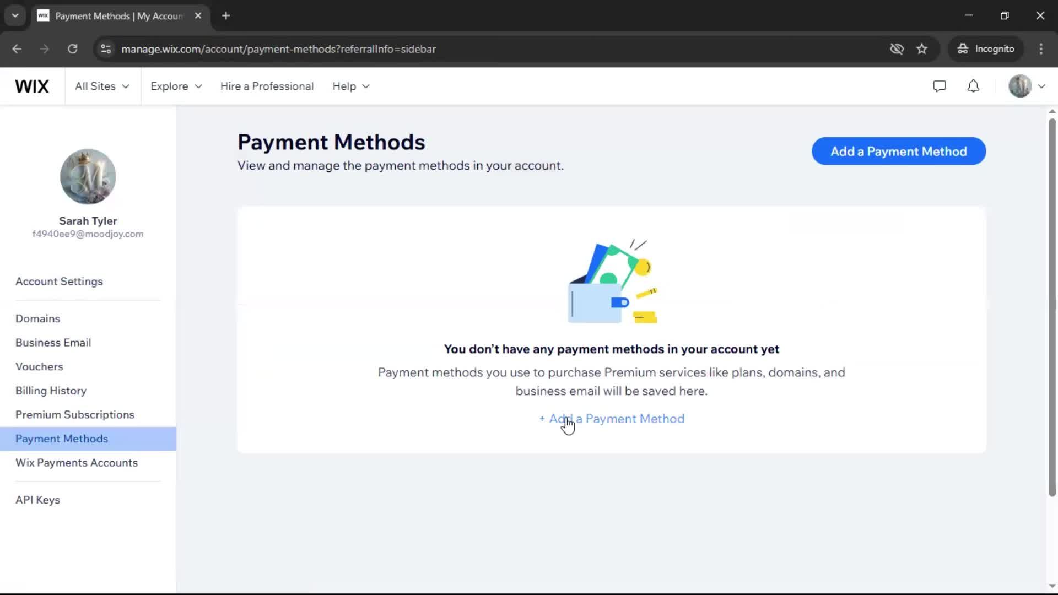This screenshot has height=595, width=1058.
Task: Expand the Help menu
Action: [350, 86]
